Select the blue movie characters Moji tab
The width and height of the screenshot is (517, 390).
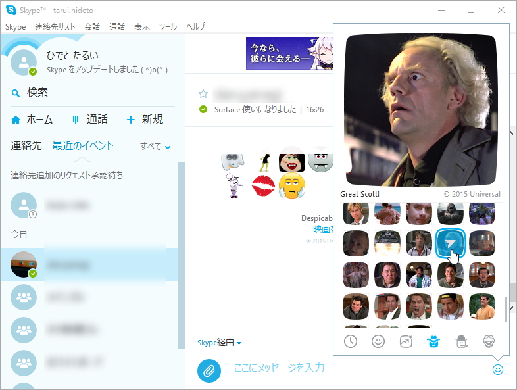tap(433, 341)
